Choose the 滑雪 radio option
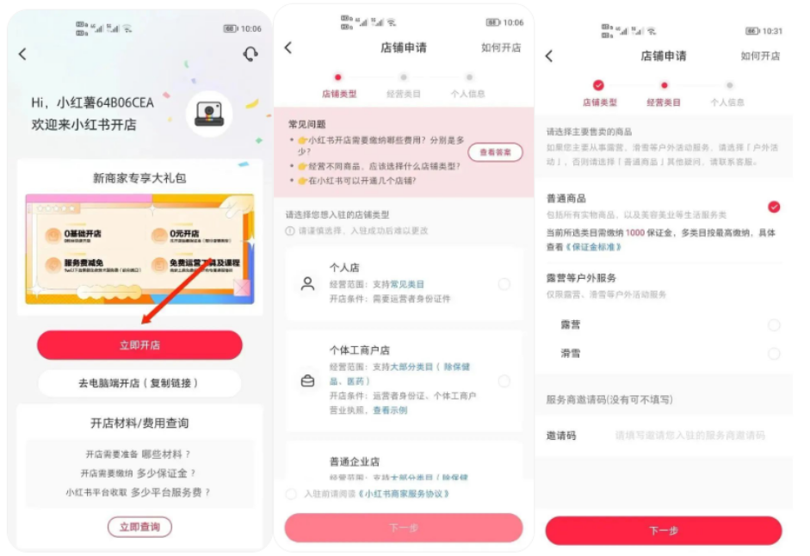The width and height of the screenshot is (810, 556). coord(773,354)
